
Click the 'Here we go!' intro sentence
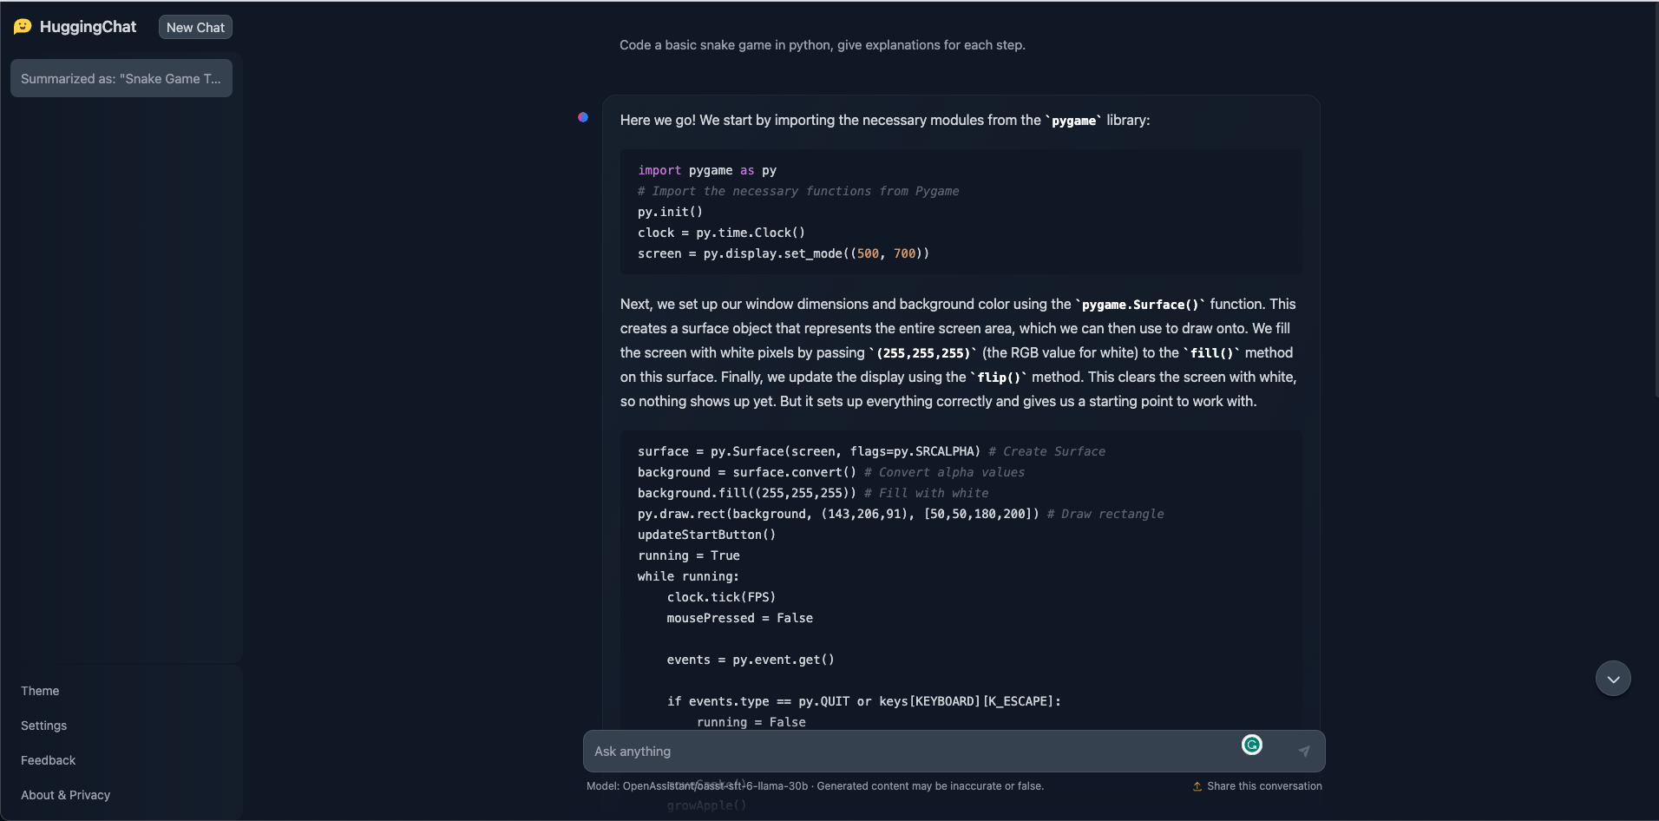(885, 120)
